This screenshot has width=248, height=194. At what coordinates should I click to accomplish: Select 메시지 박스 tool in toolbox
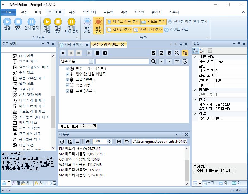coord(28,123)
